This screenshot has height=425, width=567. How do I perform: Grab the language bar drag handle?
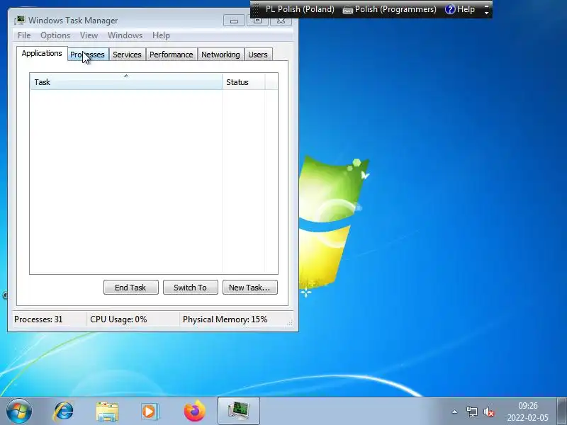tap(257, 9)
